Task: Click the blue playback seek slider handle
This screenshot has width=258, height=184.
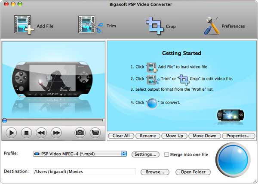Action: [x=4, y=121]
